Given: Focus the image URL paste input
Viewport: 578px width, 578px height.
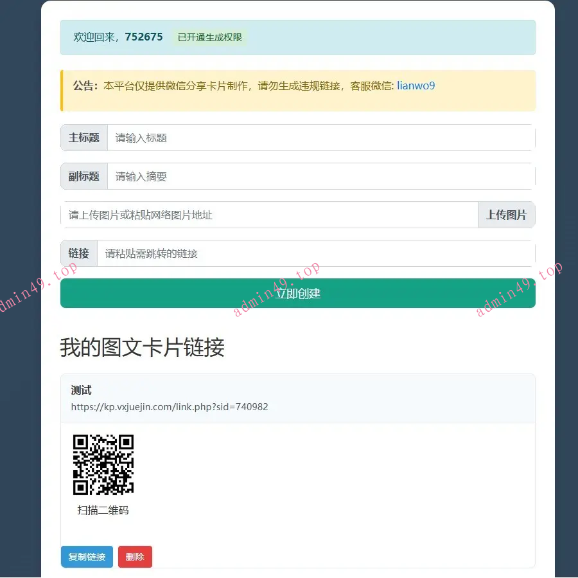Looking at the screenshot, I should click(257, 214).
